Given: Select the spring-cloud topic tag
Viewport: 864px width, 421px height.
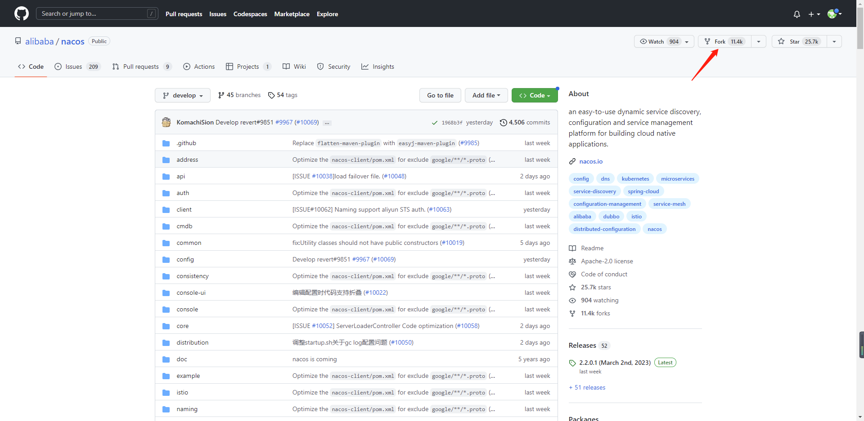Looking at the screenshot, I should click(x=643, y=191).
